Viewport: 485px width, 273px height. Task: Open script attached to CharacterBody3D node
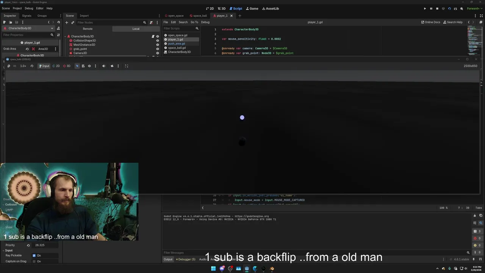(153, 36)
